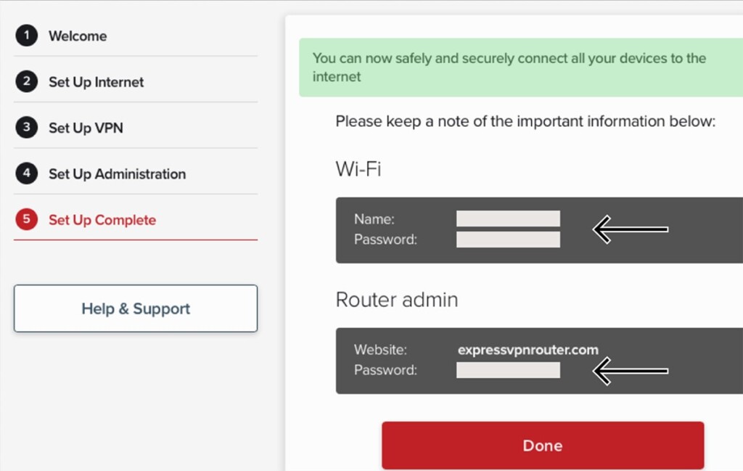Click the step 3 number circle icon
Viewport: 743px width, 471px height.
27,128
